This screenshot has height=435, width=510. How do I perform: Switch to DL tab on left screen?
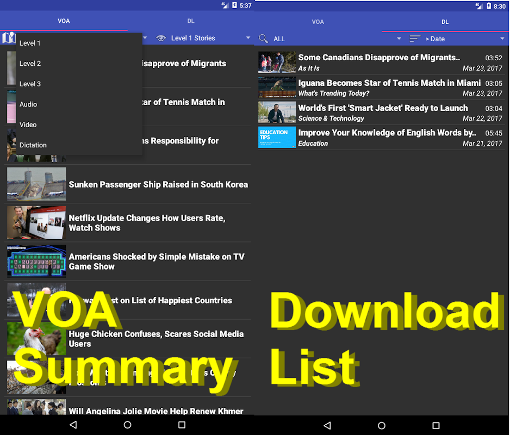click(x=191, y=21)
